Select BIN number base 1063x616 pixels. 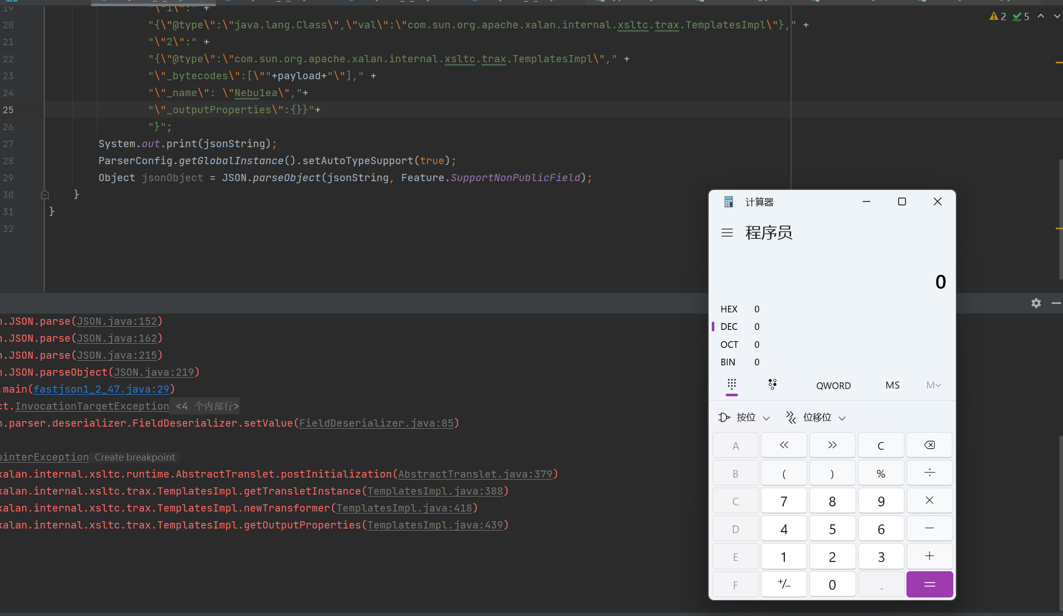(x=728, y=362)
